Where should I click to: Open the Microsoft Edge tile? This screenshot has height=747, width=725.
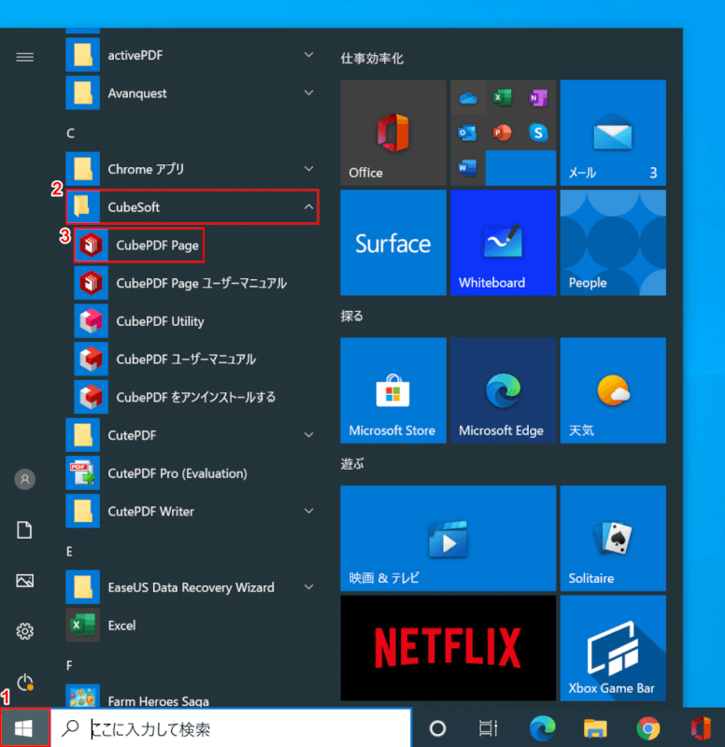[x=503, y=390]
